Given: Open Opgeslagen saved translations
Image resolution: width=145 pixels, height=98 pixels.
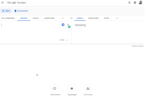Looking at the screenshot, I should (x=72, y=88).
